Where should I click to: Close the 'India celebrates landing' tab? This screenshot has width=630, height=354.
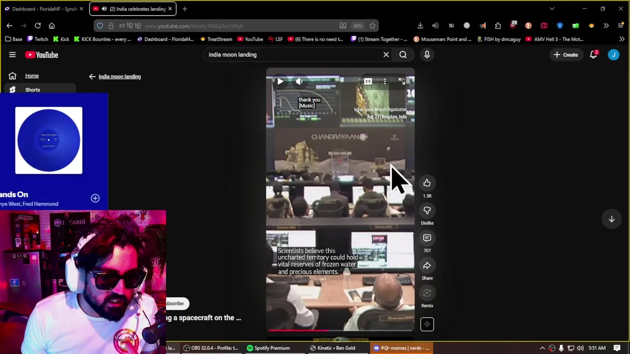tap(170, 9)
